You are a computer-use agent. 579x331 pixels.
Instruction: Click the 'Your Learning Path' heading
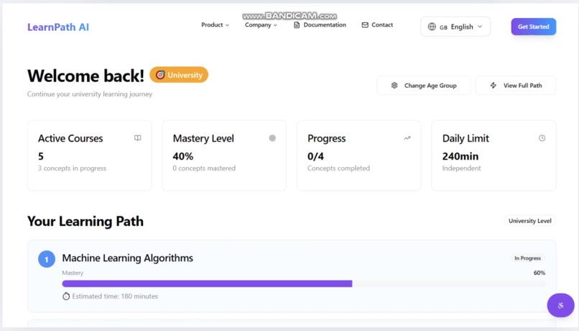click(x=85, y=221)
